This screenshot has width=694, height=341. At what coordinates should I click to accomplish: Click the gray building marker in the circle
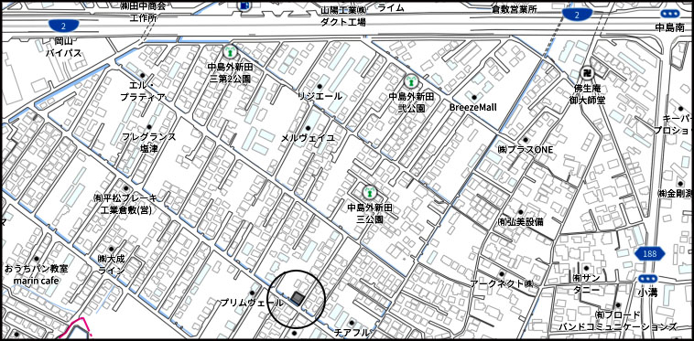point(298,299)
